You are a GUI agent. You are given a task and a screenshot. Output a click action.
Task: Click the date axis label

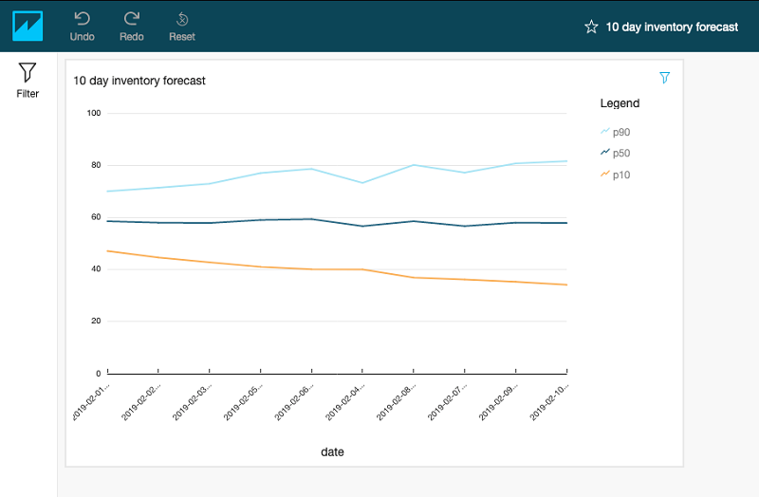(333, 452)
